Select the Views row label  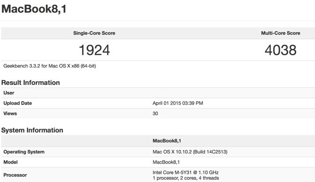(10, 114)
